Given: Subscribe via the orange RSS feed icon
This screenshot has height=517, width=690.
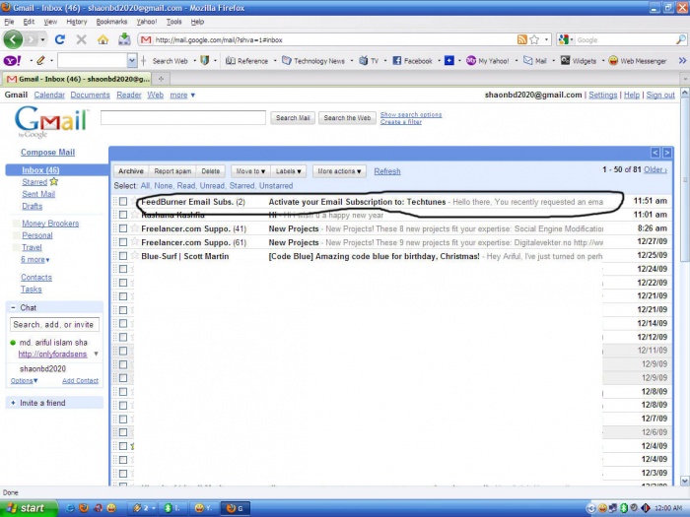Looking at the screenshot, I should click(x=521, y=39).
